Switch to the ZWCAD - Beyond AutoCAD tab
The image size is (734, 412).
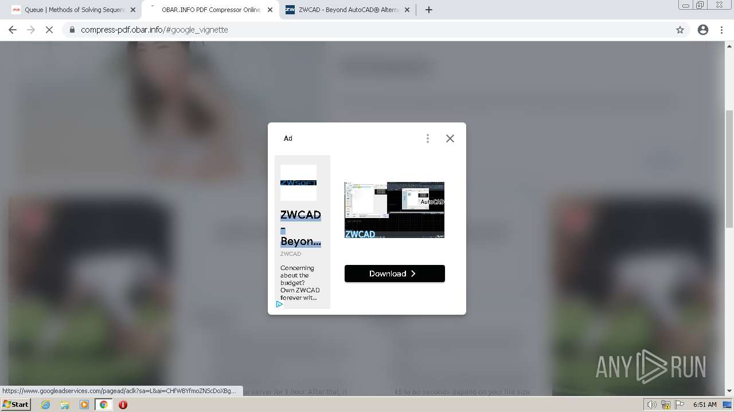coord(348,10)
